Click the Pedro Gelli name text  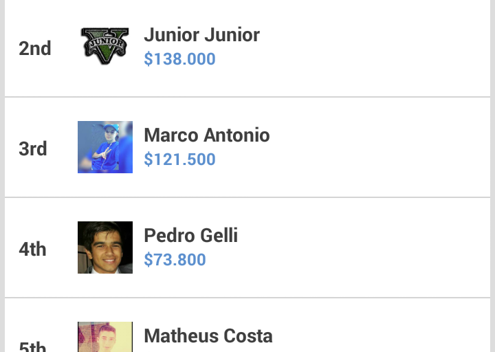click(190, 236)
